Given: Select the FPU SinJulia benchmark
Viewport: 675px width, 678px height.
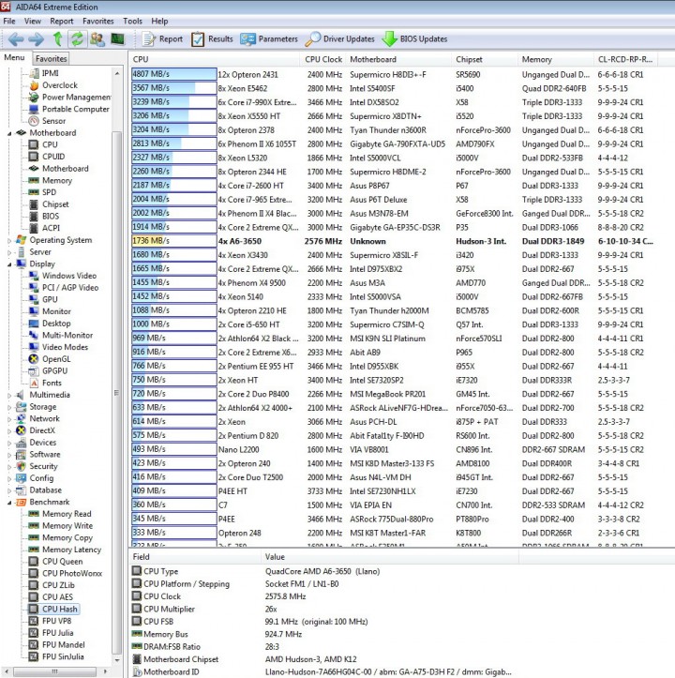Looking at the screenshot, I should [63, 656].
